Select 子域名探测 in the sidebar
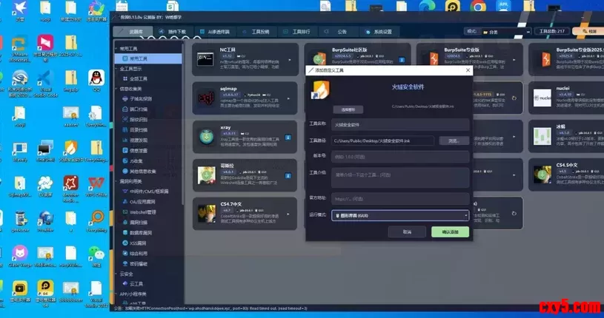604x318 pixels. tap(140, 98)
